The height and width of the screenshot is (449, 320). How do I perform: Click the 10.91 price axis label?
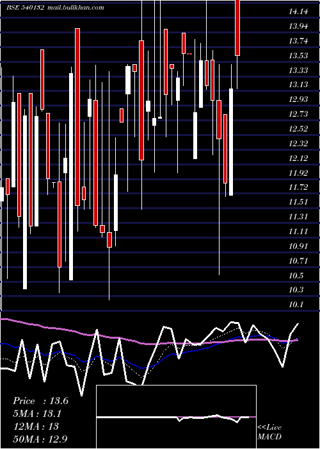(298, 246)
